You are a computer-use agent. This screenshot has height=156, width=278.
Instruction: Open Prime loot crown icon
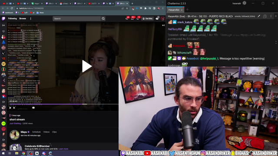pyautogui.click(x=157, y=18)
